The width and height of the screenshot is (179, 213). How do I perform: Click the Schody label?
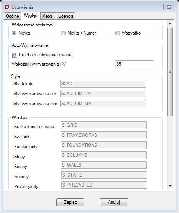pos(21,177)
